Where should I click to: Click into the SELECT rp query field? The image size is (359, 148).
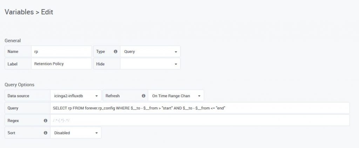[x=200, y=108]
